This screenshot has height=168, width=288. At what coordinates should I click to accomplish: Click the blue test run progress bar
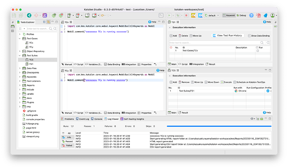tap(219, 126)
